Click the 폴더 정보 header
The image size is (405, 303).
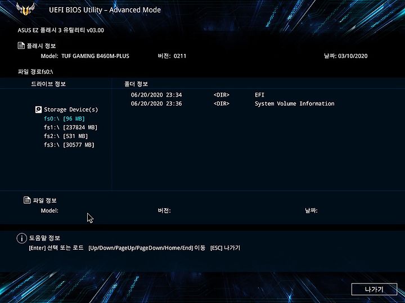(136, 84)
